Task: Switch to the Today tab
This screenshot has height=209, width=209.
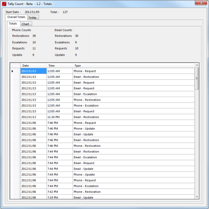Action: (33, 17)
